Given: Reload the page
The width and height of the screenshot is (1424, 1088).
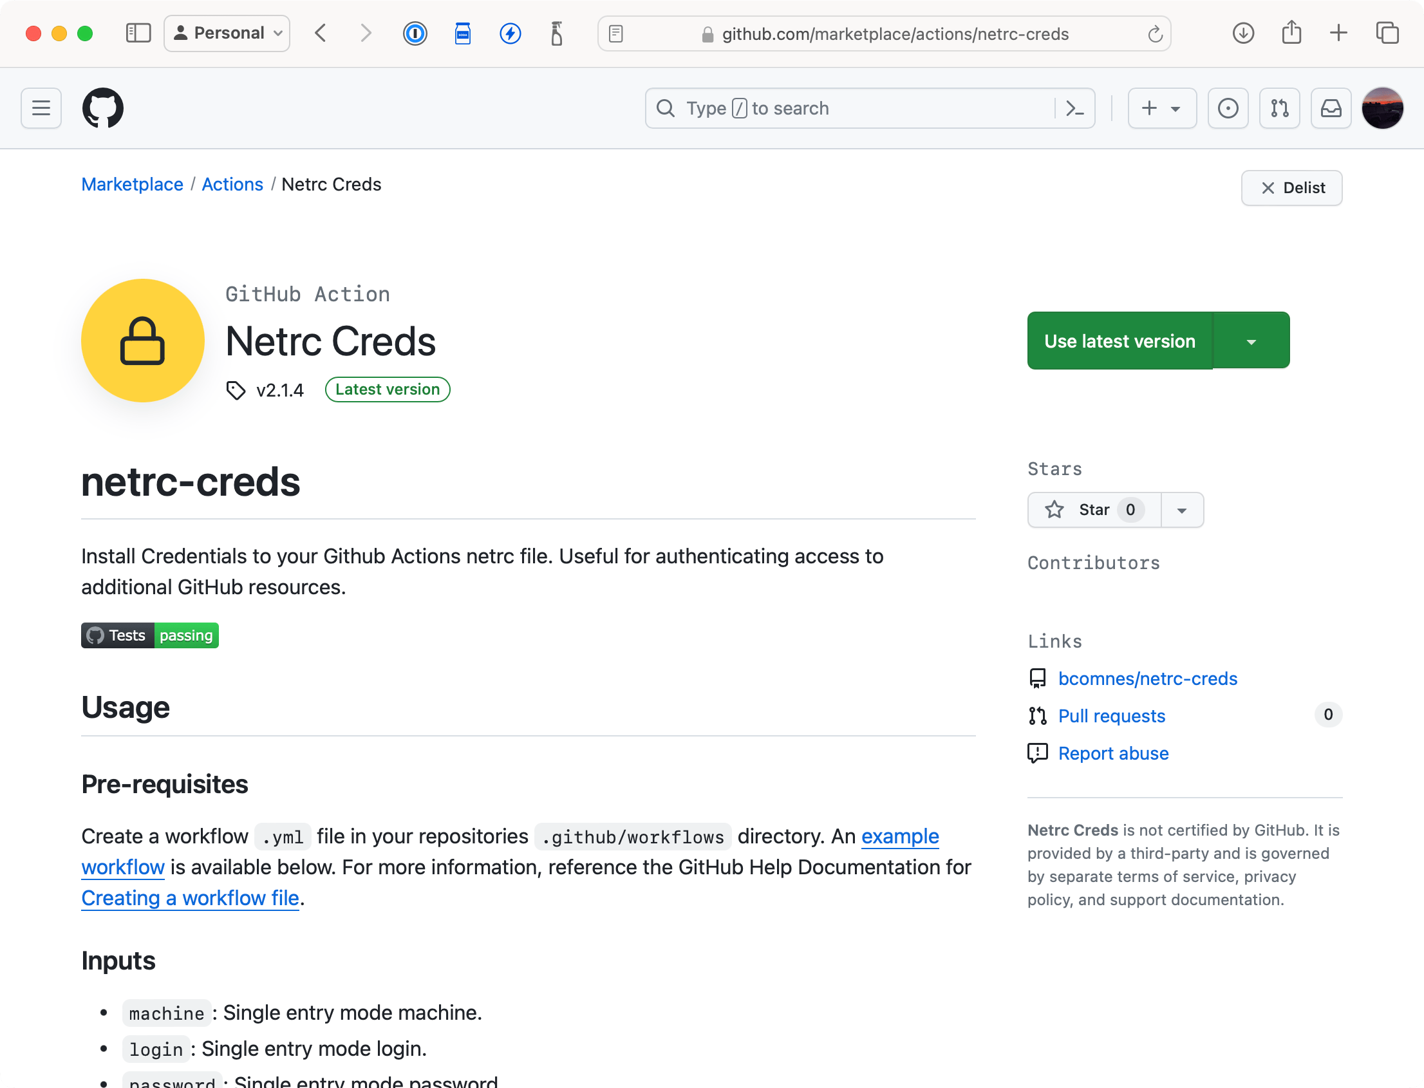Looking at the screenshot, I should tap(1155, 33).
